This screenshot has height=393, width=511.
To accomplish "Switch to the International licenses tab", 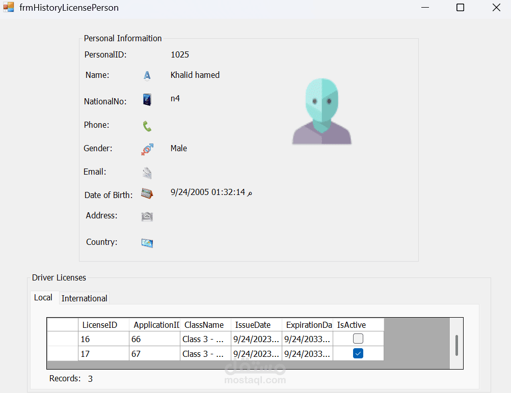I will coord(84,298).
